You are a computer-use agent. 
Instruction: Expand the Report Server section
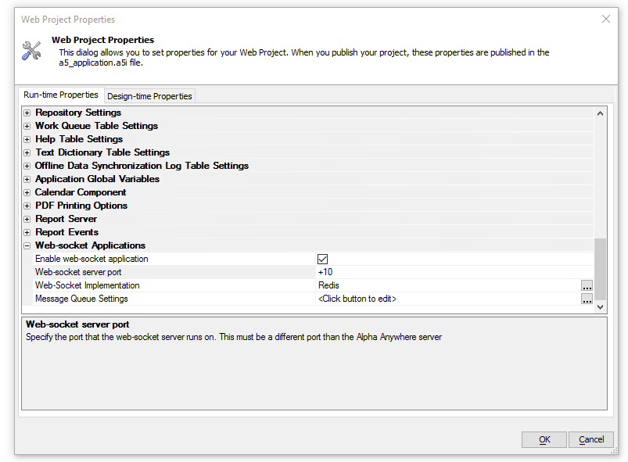pos(27,220)
